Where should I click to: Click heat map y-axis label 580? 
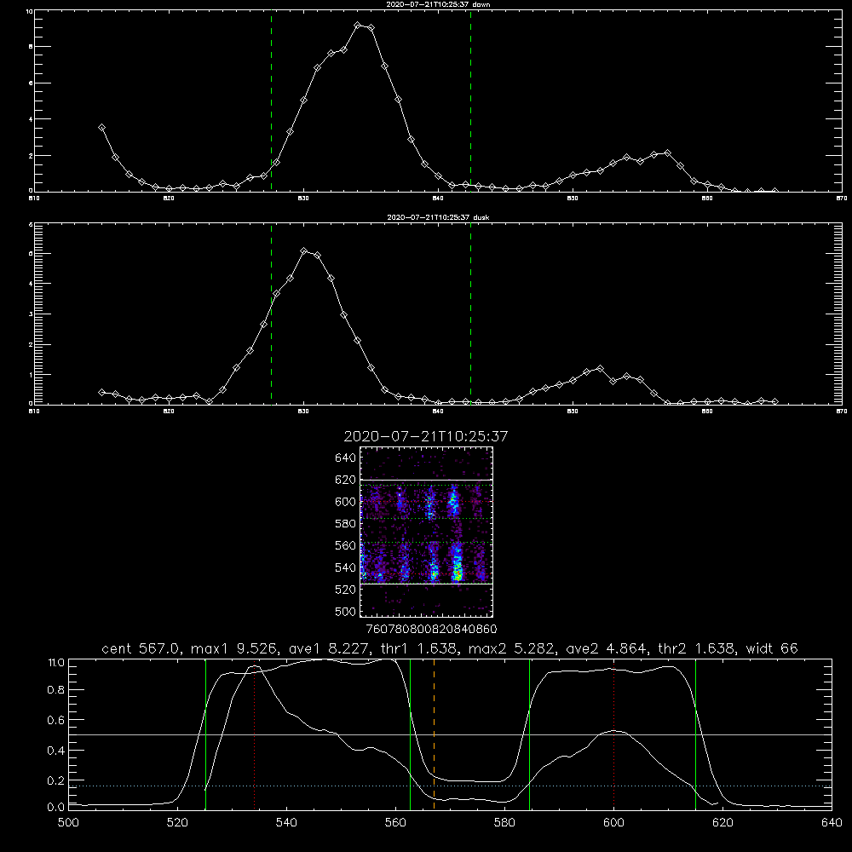[x=346, y=523]
